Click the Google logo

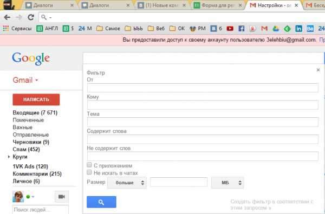pos(31,59)
